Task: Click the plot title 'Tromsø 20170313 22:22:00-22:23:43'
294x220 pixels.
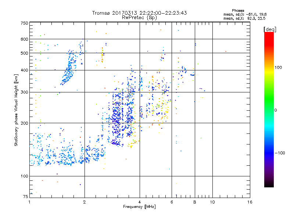Action: pos(139,13)
